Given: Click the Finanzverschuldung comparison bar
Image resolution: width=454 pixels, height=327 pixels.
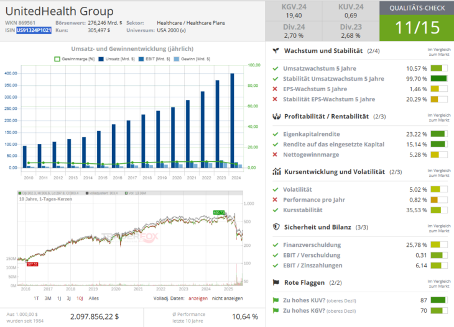Looking at the screenshot, I should point(439,245).
